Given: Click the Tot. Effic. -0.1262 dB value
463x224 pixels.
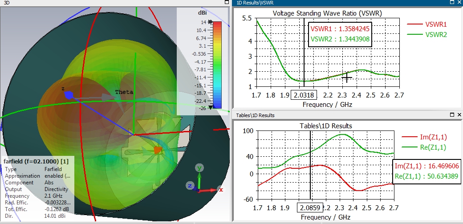Looking at the screenshot, I should pos(57,209).
